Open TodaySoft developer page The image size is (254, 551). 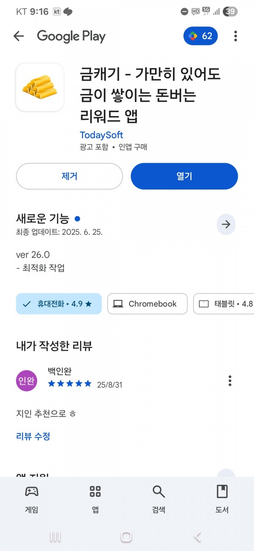pos(101,135)
